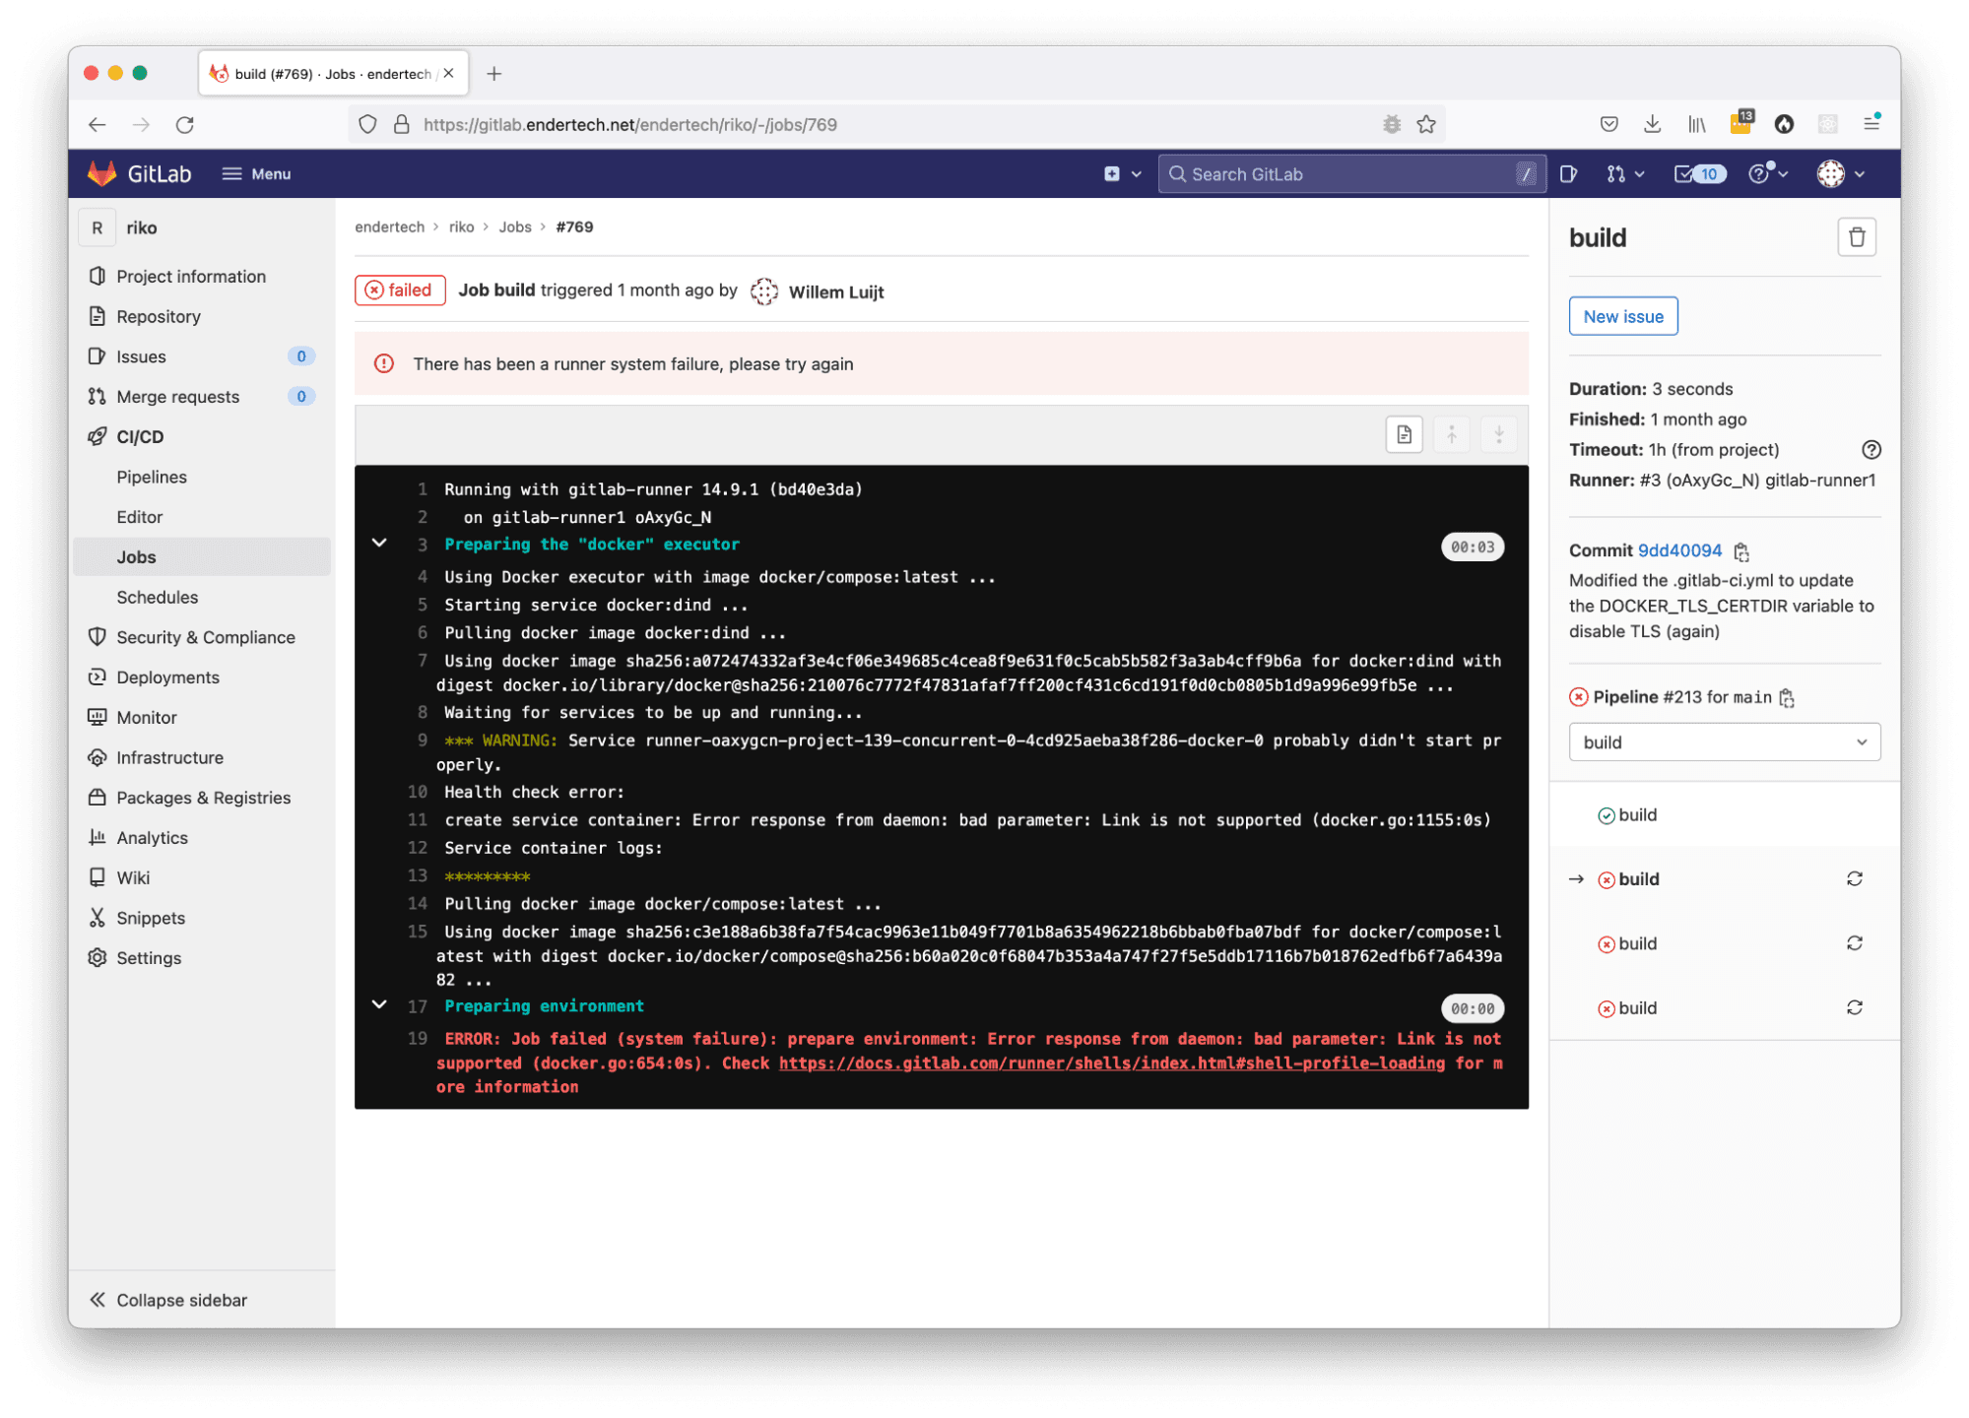1969x1418 pixels.
Task: Copy pipeline branch name clipboard icon
Action: click(1787, 698)
